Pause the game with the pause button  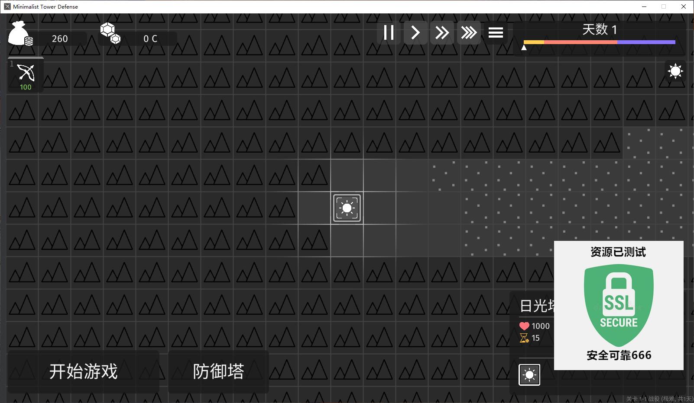[x=389, y=32]
